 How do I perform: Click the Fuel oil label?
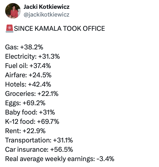pyautogui.click(x=16, y=66)
